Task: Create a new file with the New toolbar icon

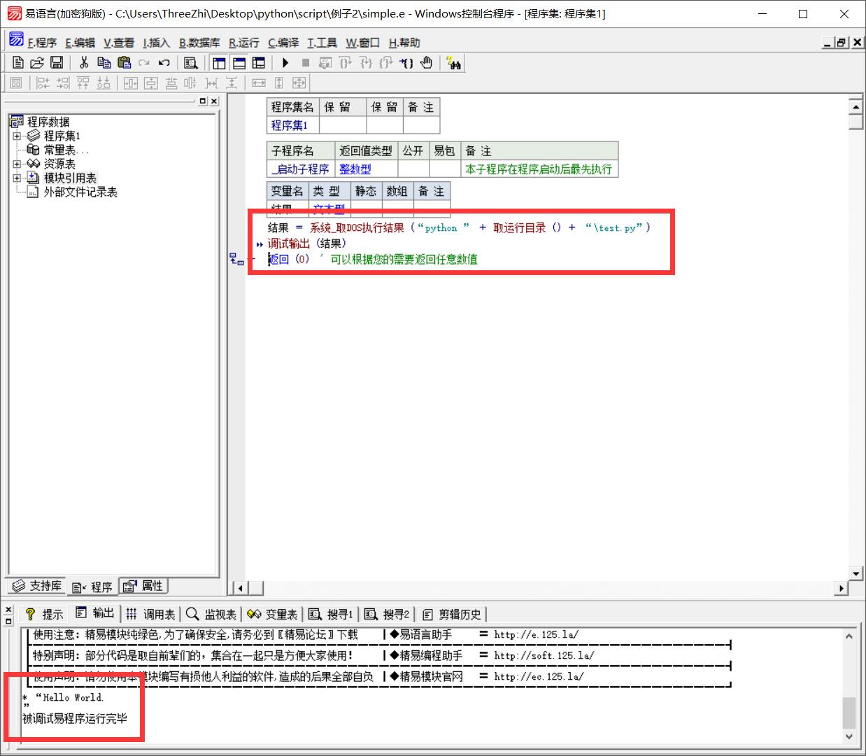Action: [x=18, y=63]
